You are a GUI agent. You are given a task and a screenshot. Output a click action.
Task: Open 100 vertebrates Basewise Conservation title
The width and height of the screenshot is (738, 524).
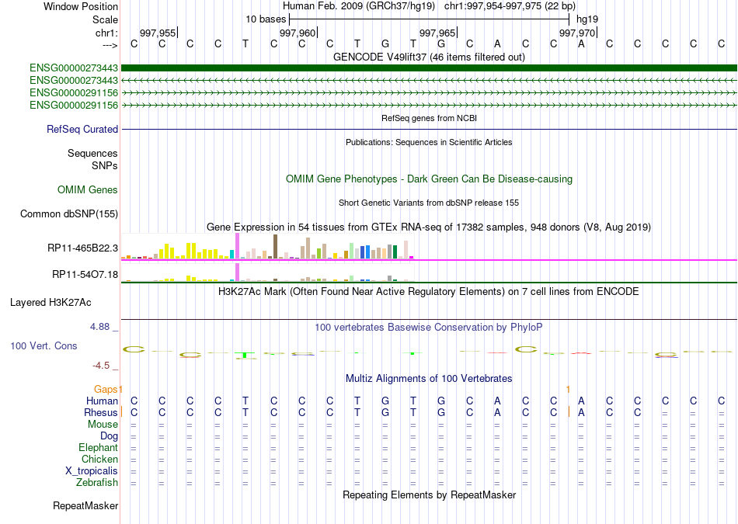pos(429,327)
